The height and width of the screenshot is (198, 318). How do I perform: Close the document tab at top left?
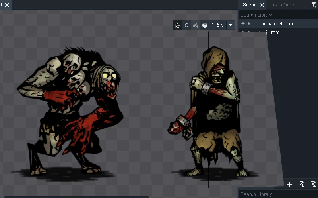[x=7, y=5]
